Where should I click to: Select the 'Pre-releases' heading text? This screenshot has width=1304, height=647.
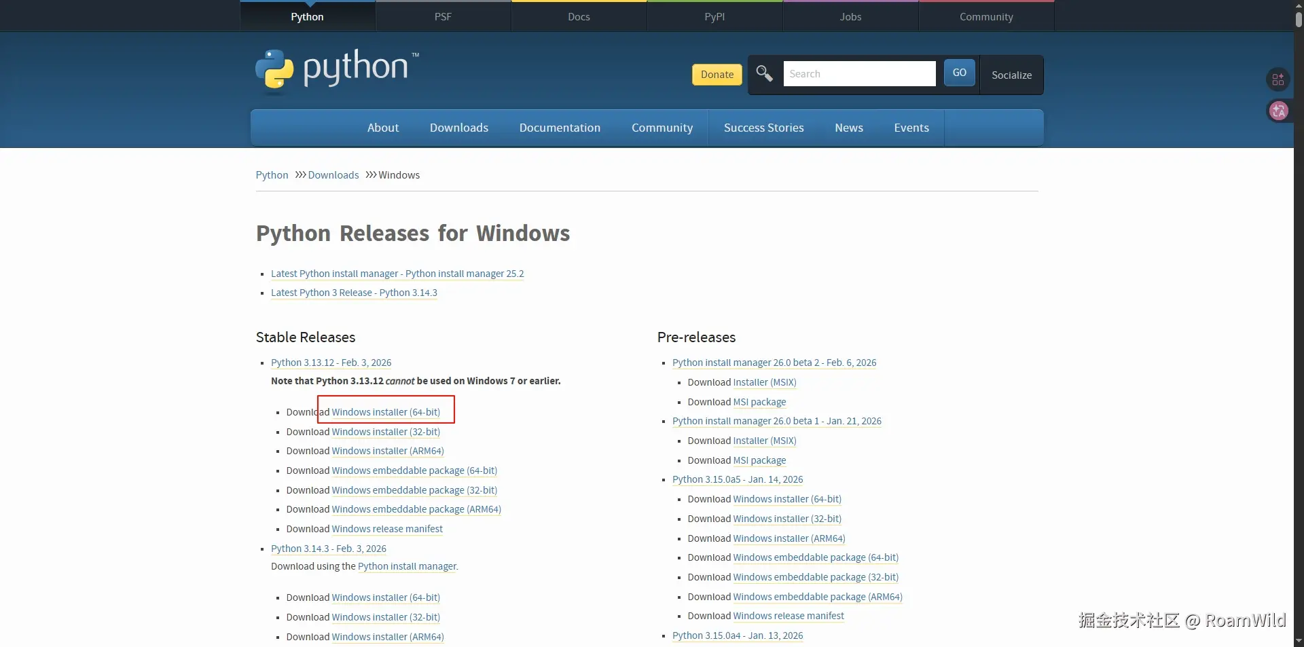tap(697, 337)
